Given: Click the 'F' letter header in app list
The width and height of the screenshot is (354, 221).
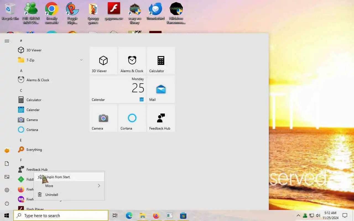Looking at the screenshot, I should coord(21,160).
